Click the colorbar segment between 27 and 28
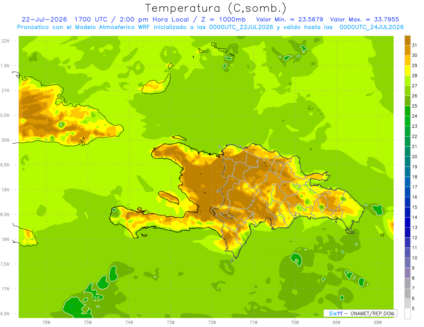This screenshot has width=424, height=327. (407, 80)
